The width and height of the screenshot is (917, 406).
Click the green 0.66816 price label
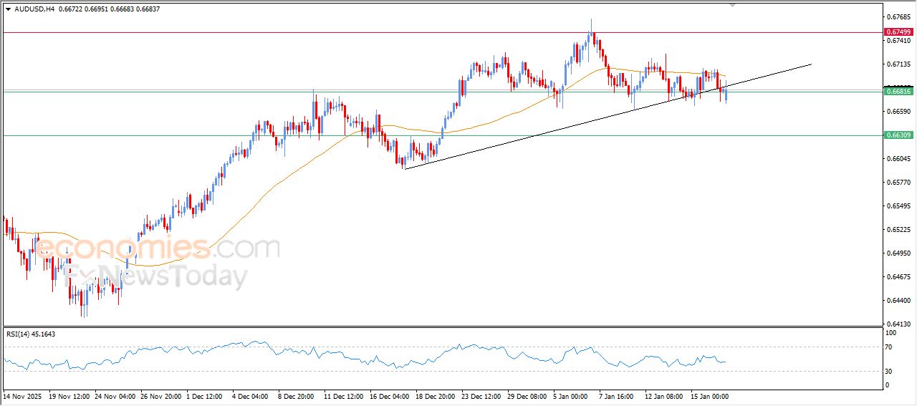pyautogui.click(x=898, y=92)
